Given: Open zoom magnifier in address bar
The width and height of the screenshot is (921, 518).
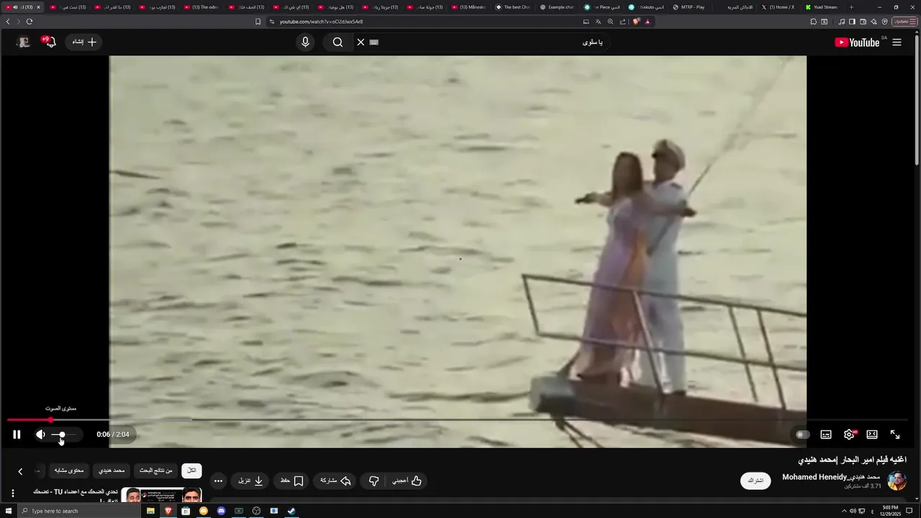Looking at the screenshot, I should 610,22.
